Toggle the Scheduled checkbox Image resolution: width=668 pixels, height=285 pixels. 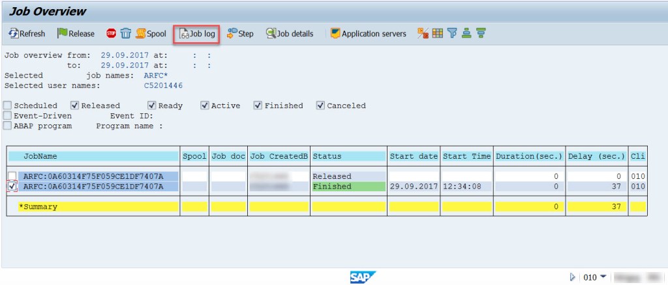tap(7, 105)
